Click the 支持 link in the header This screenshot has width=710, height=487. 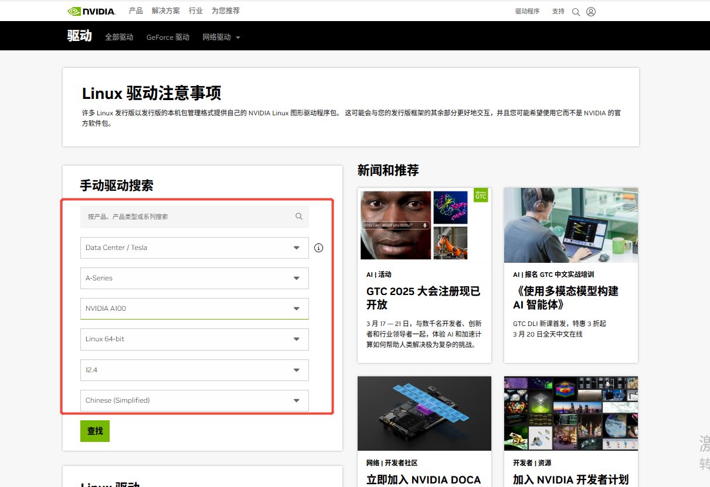558,12
